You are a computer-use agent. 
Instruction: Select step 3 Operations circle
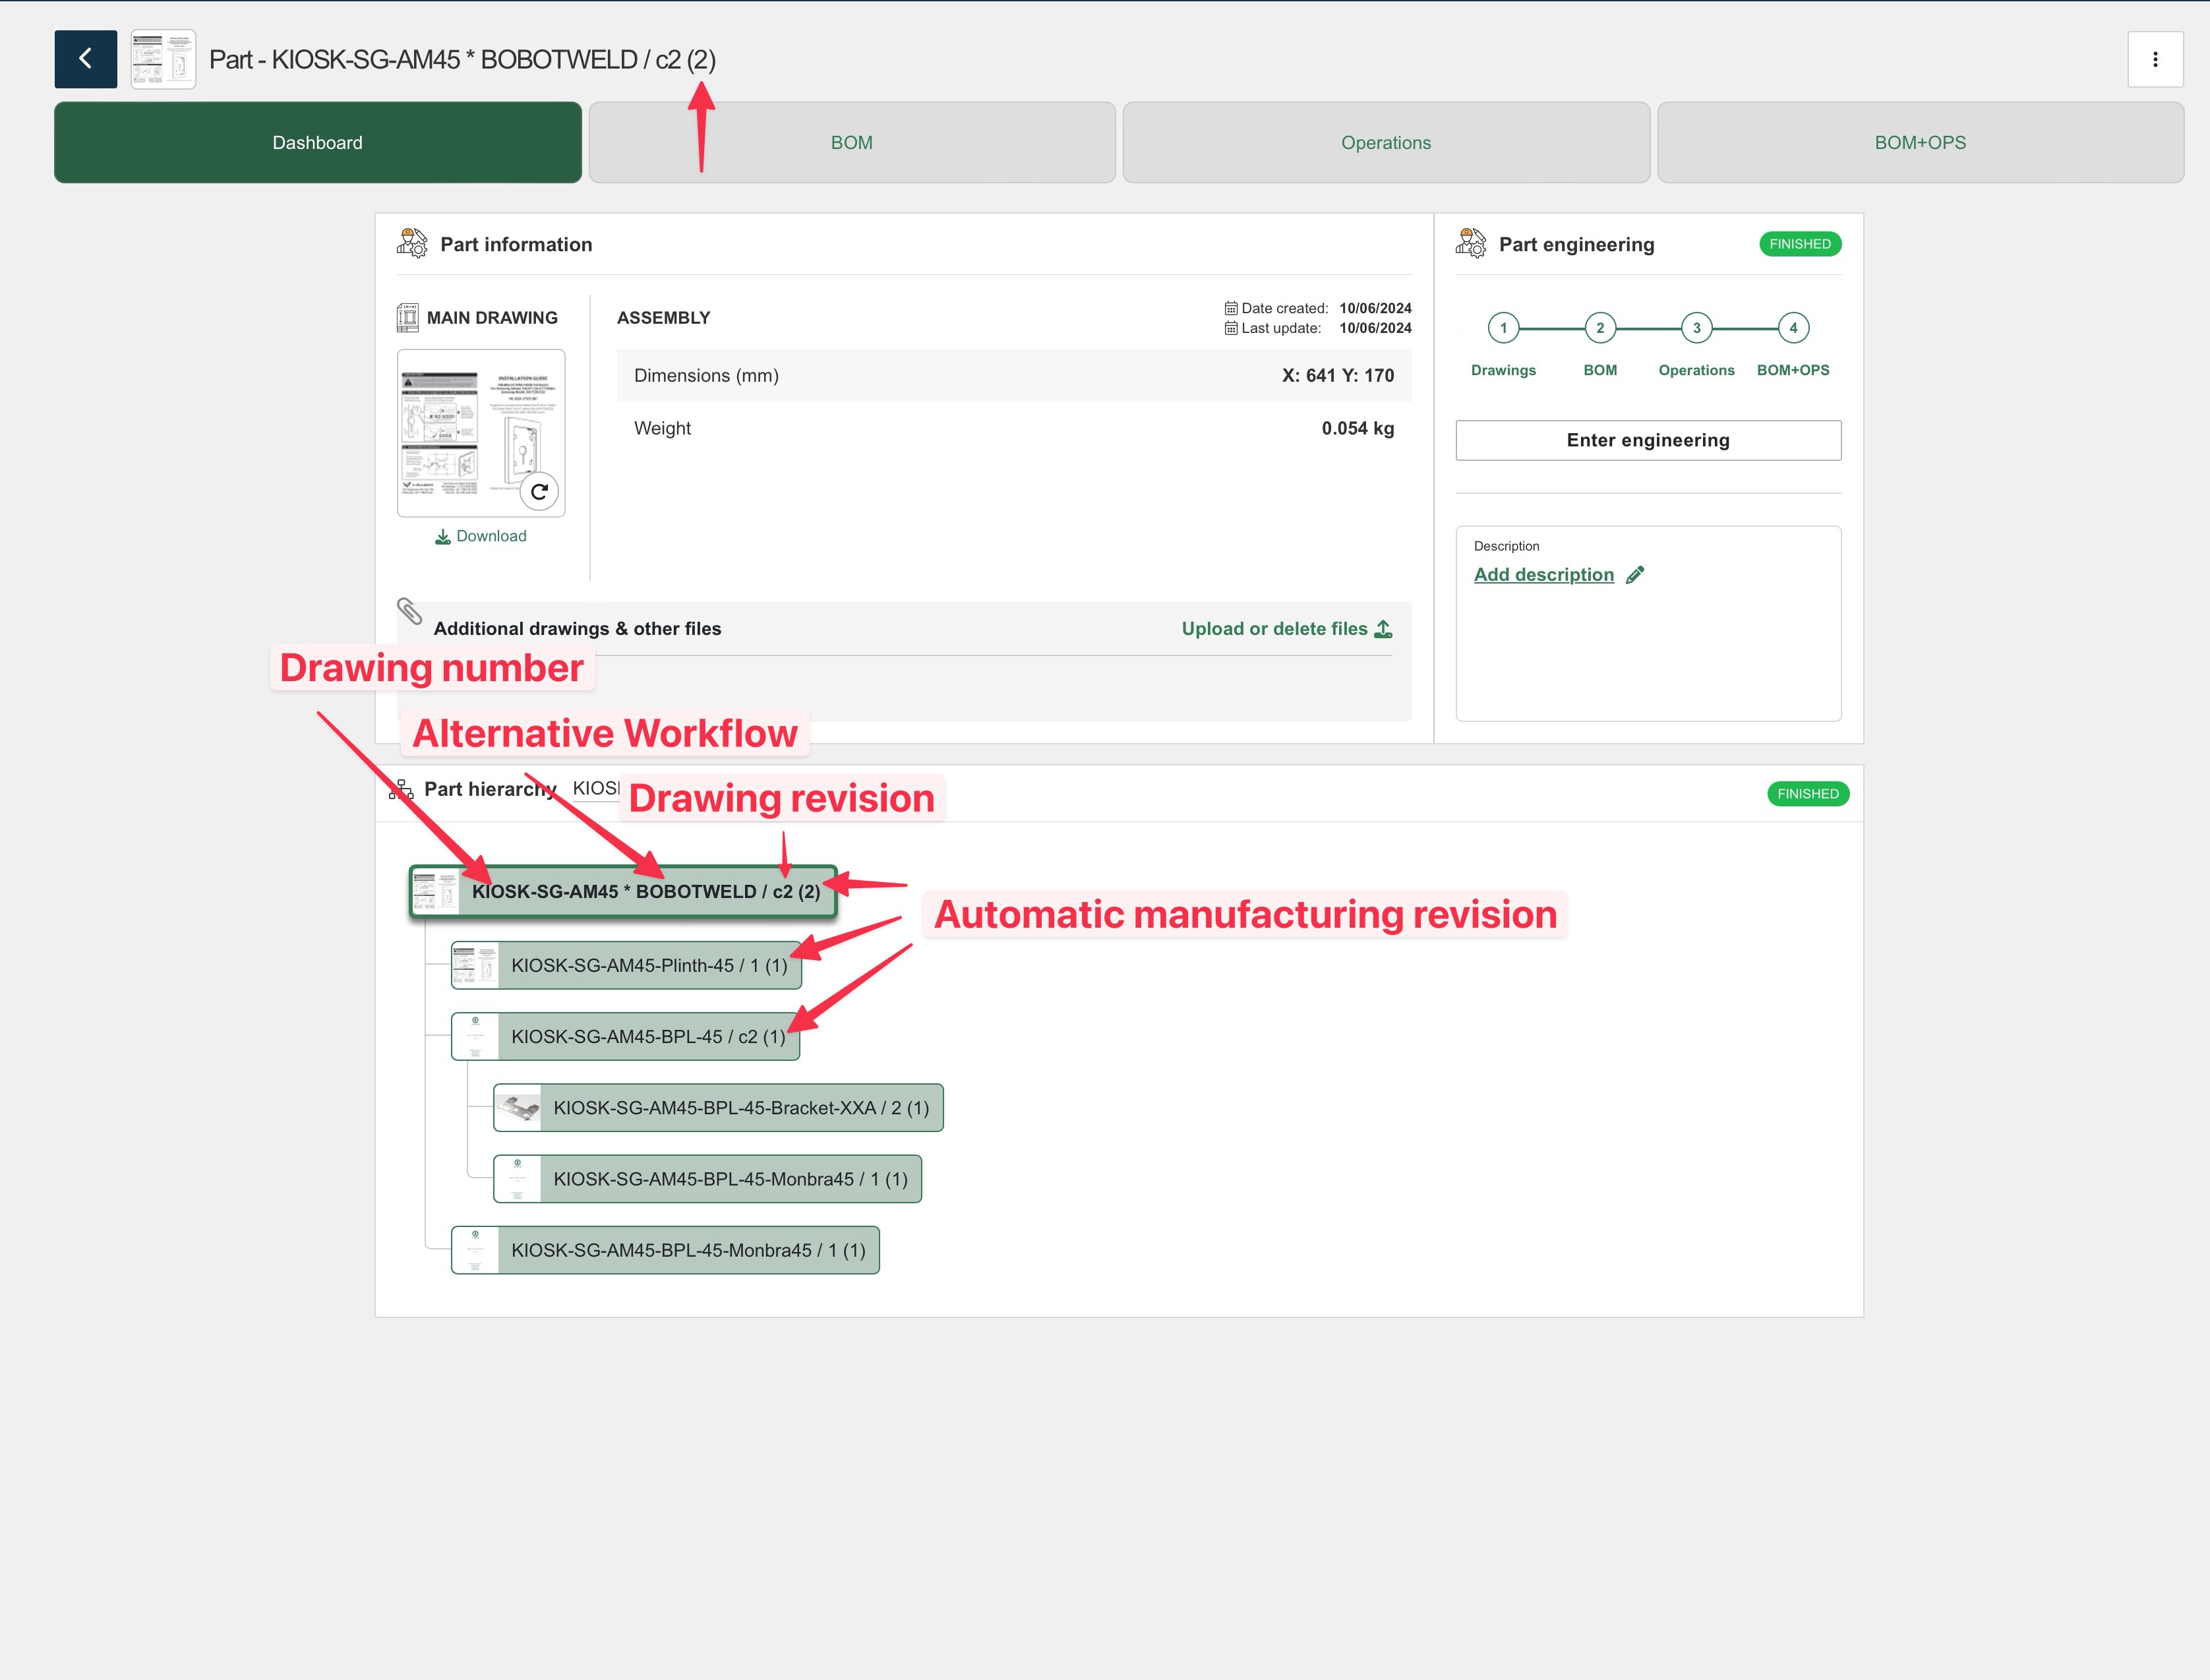pyautogui.click(x=1696, y=328)
